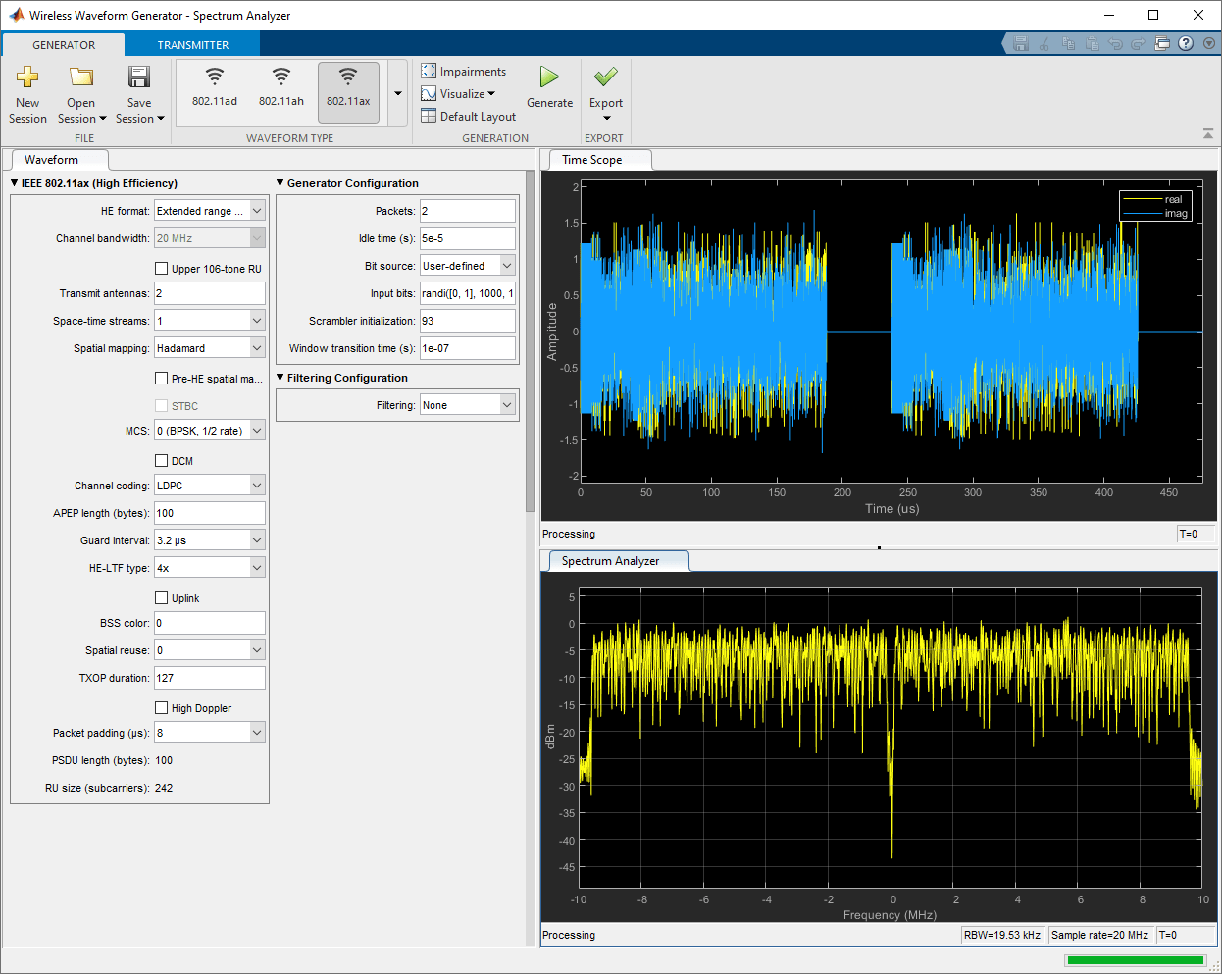
Task: Click the Input bits field
Action: click(x=468, y=292)
